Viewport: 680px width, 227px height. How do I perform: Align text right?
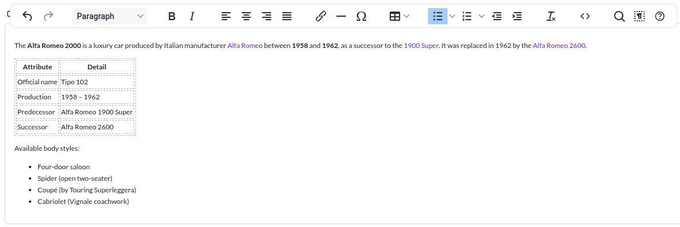(266, 16)
